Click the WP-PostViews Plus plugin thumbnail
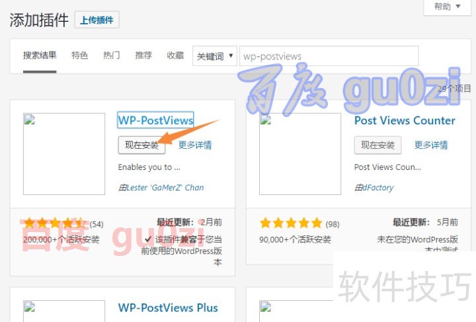476x322 pixels. pos(64,311)
